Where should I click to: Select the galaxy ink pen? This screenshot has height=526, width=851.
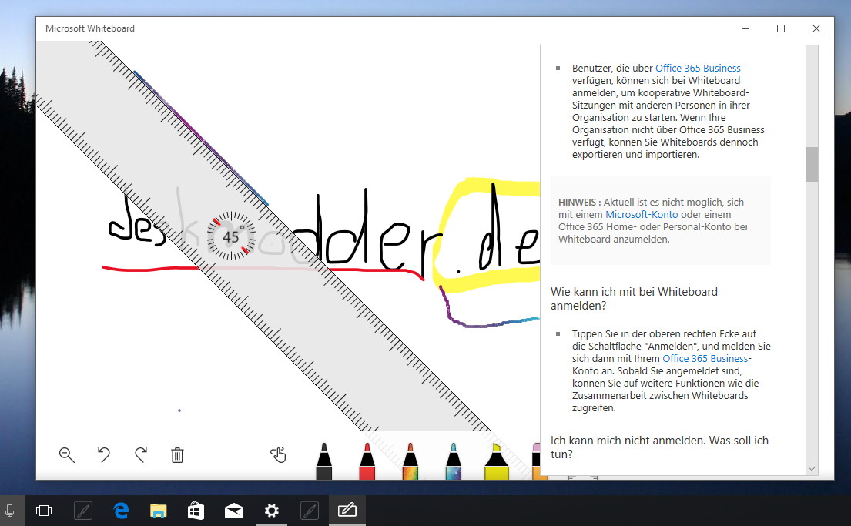[453, 461]
